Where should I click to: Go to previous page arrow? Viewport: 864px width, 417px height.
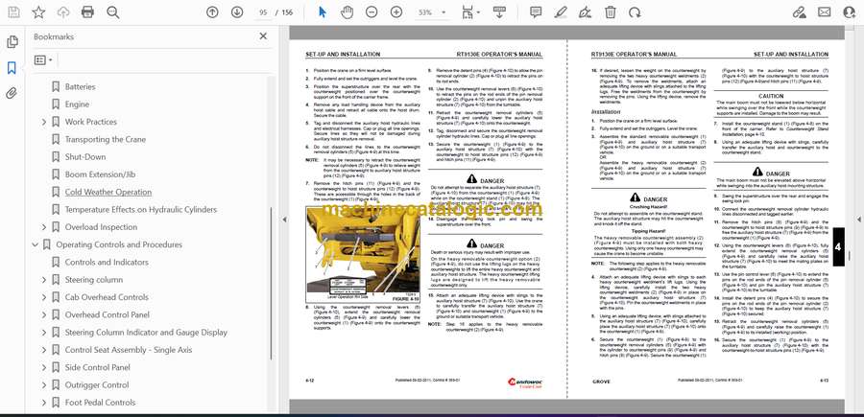point(212,12)
